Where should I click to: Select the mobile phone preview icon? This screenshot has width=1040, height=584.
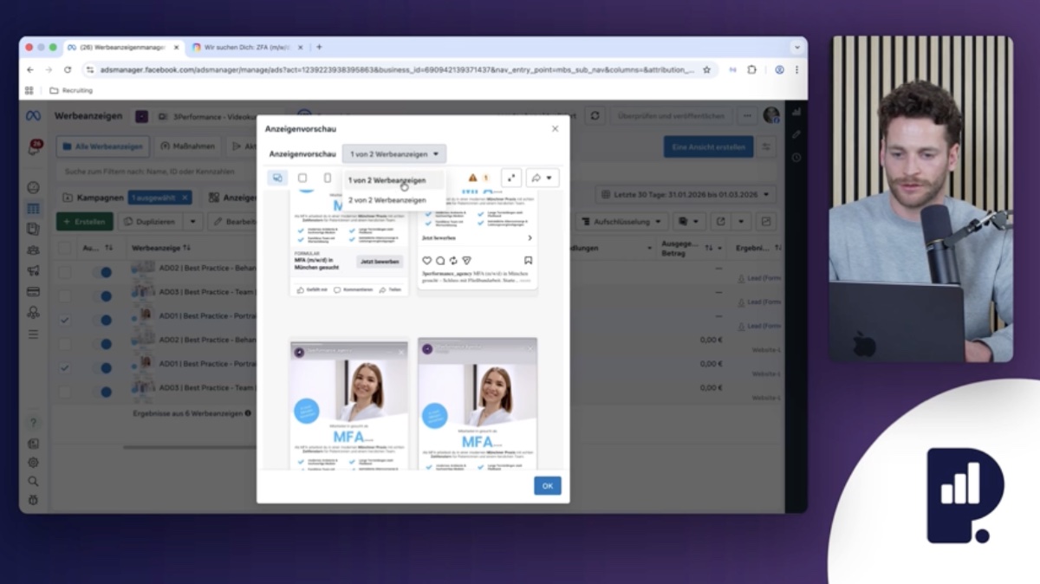point(327,178)
